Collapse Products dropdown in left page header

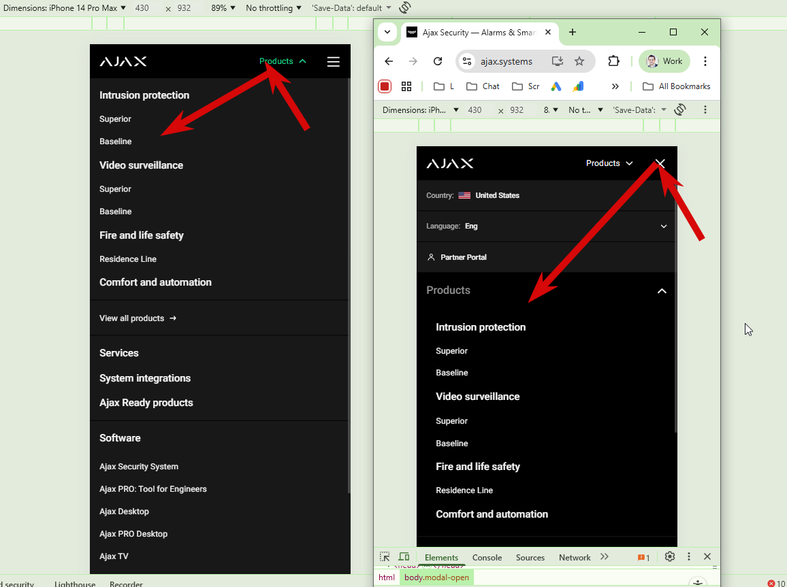283,61
